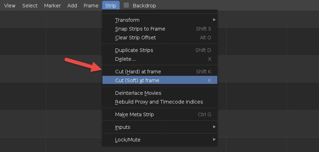319x152 pixels.
Task: Open the Frame menu
Action: click(91, 6)
